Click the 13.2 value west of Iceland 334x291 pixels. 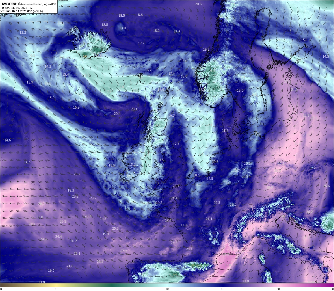click(23, 32)
